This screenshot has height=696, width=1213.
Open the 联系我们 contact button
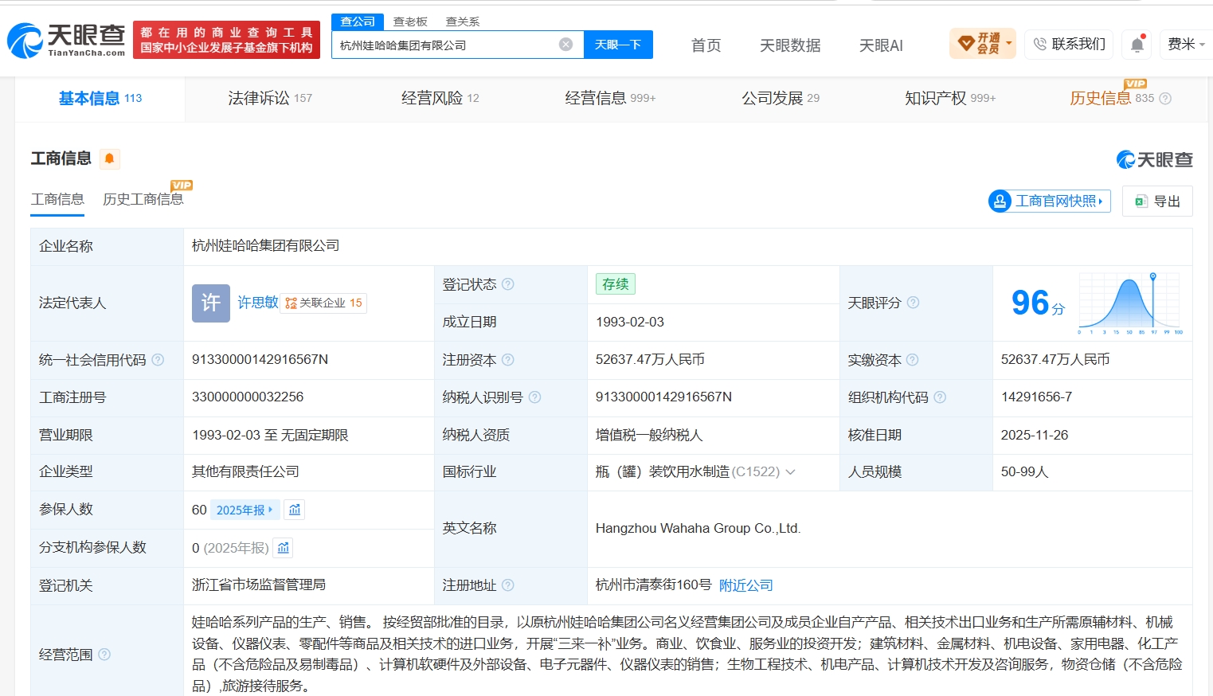1070,44
